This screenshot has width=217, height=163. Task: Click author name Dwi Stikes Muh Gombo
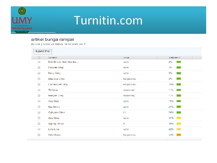pyautogui.click(x=63, y=62)
